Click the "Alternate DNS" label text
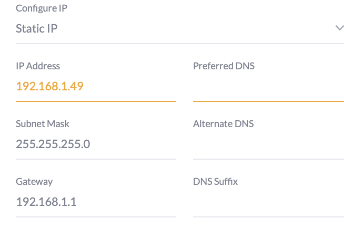 click(x=223, y=124)
